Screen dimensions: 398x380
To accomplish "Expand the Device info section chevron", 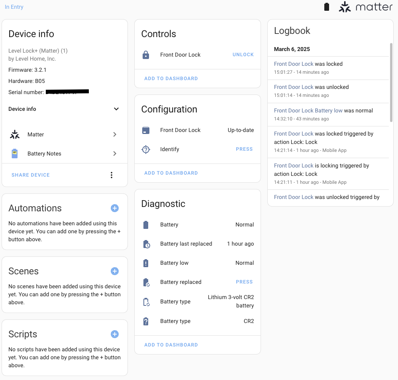I will 116,109.
